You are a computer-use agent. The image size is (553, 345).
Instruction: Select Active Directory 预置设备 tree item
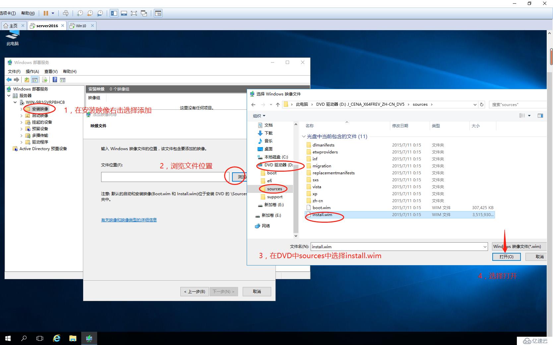click(x=43, y=148)
